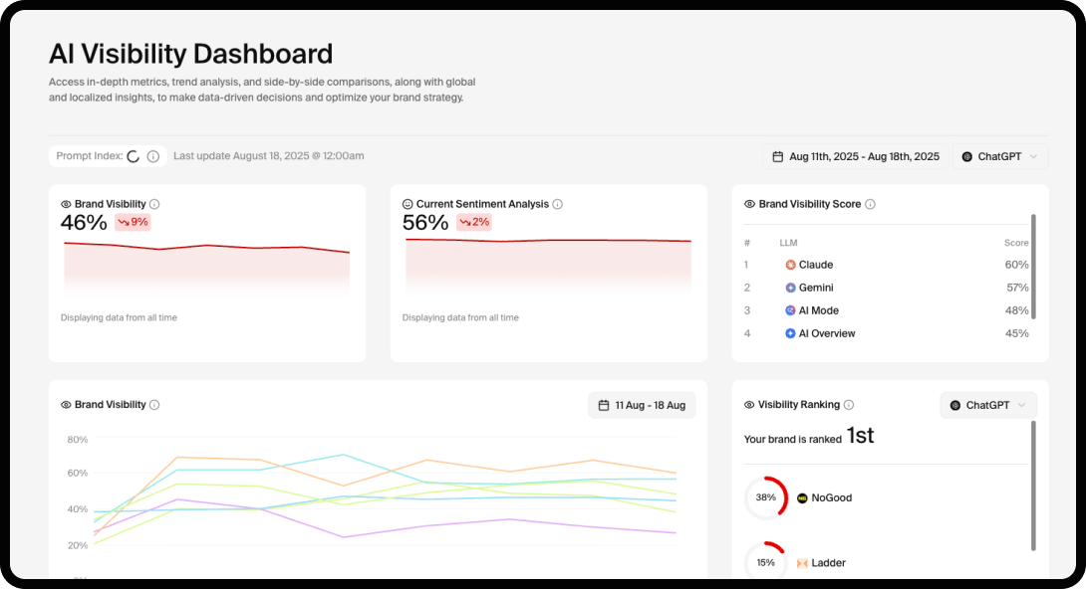Click info icon on Brand Visibility chart
Screen dimensions: 1086x589
click(x=154, y=405)
